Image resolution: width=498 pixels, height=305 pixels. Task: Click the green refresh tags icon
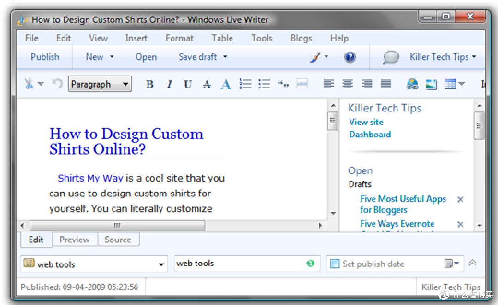click(310, 264)
